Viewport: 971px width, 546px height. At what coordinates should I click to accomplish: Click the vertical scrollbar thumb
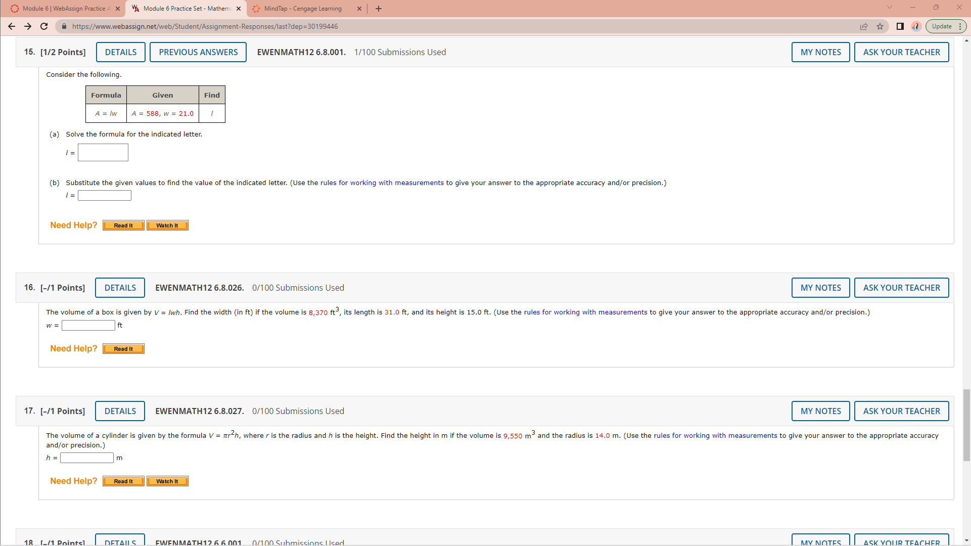[966, 425]
